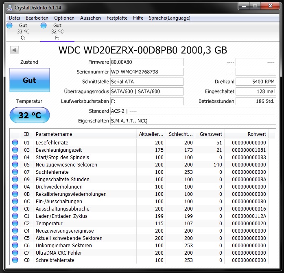The height and width of the screenshot is (273, 284).
Task: Select the C: drive tab at 33 °C
Action: [23, 31]
